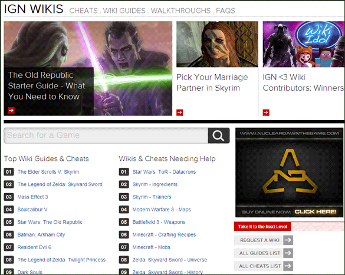Click the 01 badge beside Elder Scrolls V: Skyrim

9,172
